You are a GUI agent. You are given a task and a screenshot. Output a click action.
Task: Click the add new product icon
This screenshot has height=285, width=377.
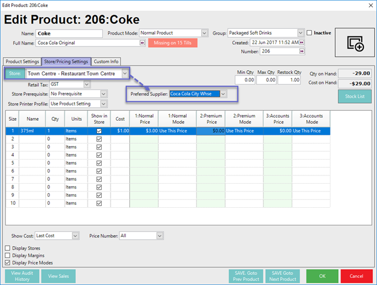click(x=354, y=42)
